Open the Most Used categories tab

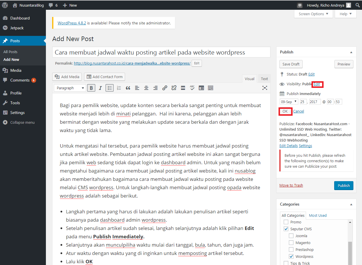[x=318, y=216]
